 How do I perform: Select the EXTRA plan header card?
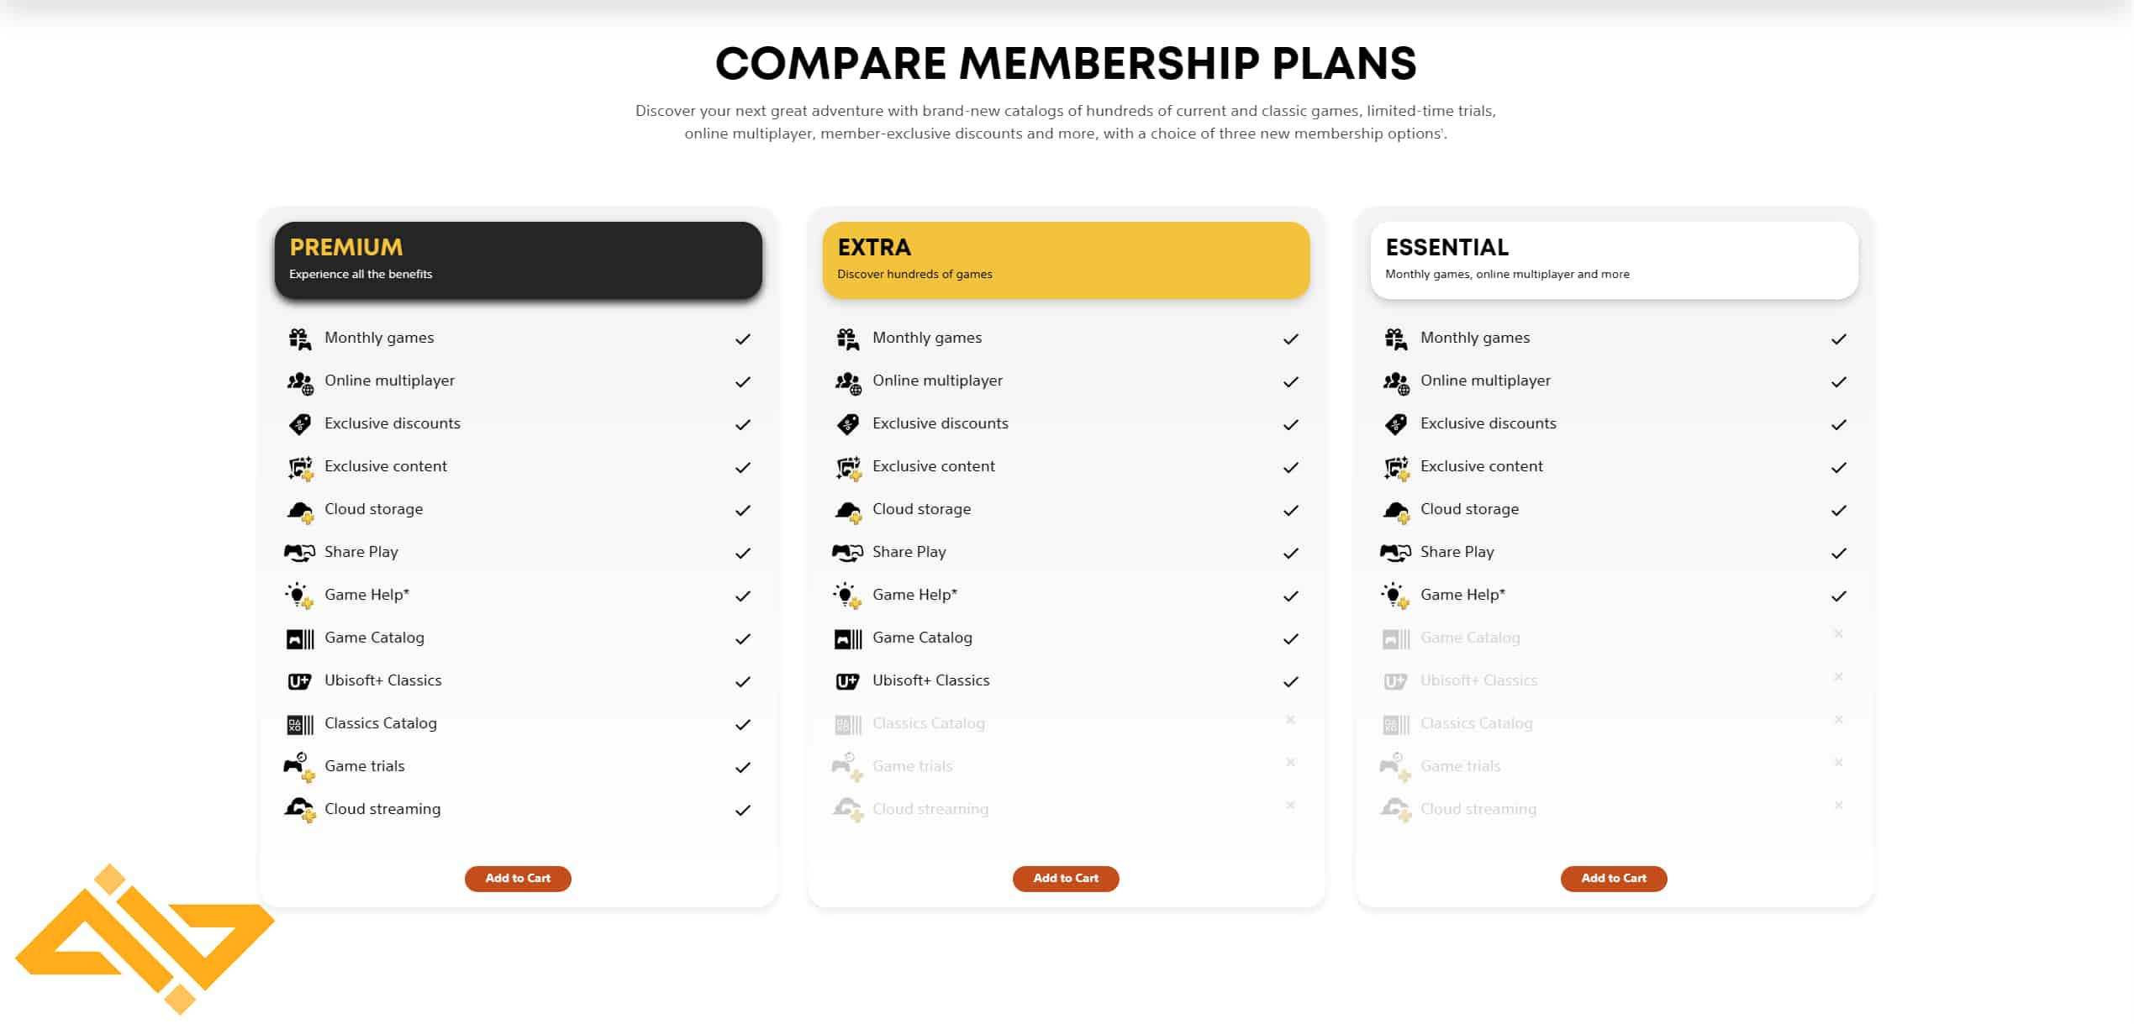(x=1066, y=260)
